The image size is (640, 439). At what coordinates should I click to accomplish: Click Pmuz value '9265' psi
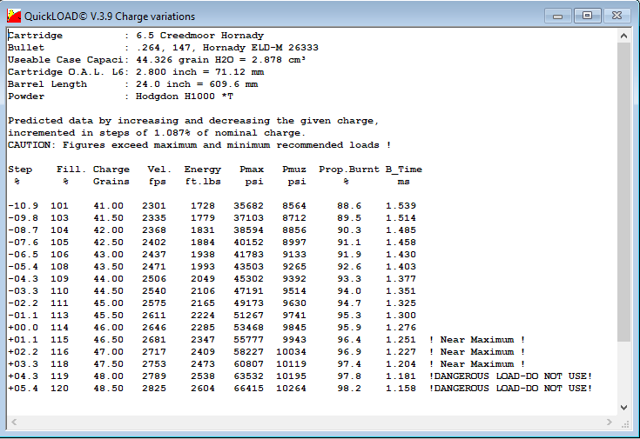coord(294,267)
